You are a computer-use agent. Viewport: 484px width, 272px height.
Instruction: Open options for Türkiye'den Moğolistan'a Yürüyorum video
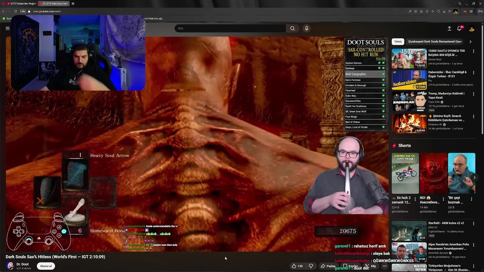click(473, 266)
